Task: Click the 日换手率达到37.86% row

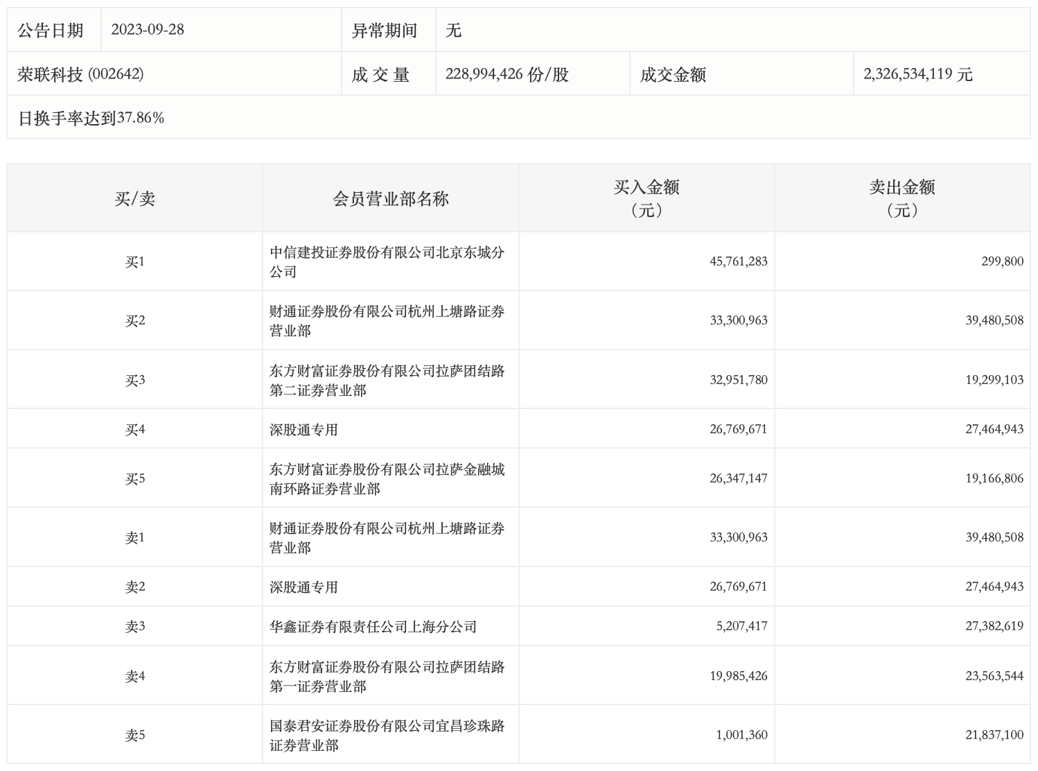Action: click(91, 118)
